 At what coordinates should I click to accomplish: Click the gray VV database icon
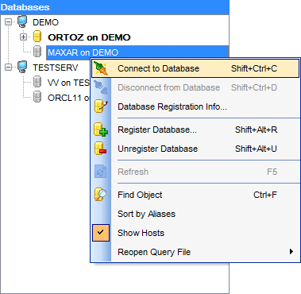(37, 82)
